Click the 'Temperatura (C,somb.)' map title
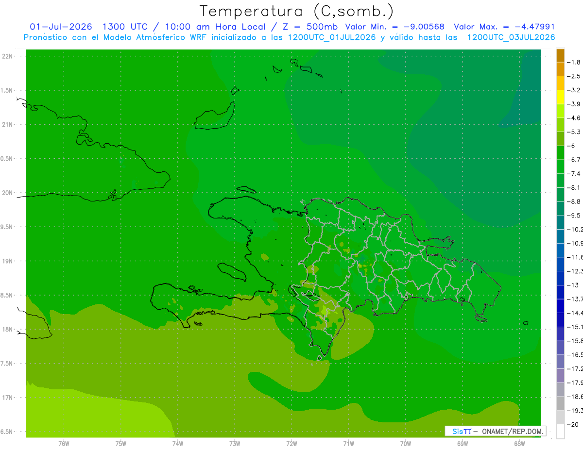 (x=297, y=11)
